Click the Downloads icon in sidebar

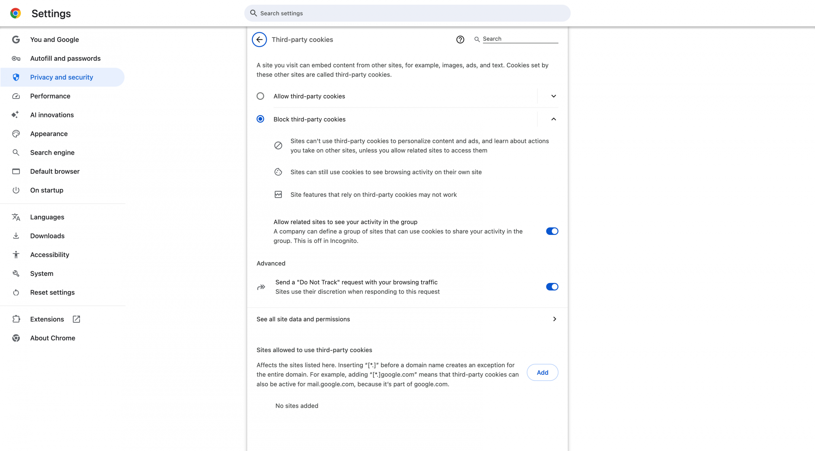(16, 236)
